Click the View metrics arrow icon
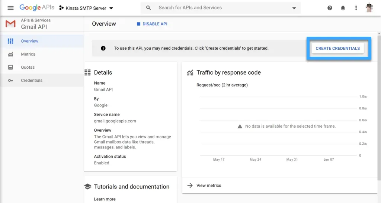The width and height of the screenshot is (381, 203). point(190,185)
